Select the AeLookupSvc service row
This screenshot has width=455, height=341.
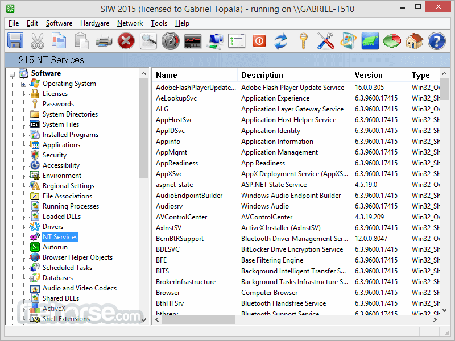tap(296, 98)
